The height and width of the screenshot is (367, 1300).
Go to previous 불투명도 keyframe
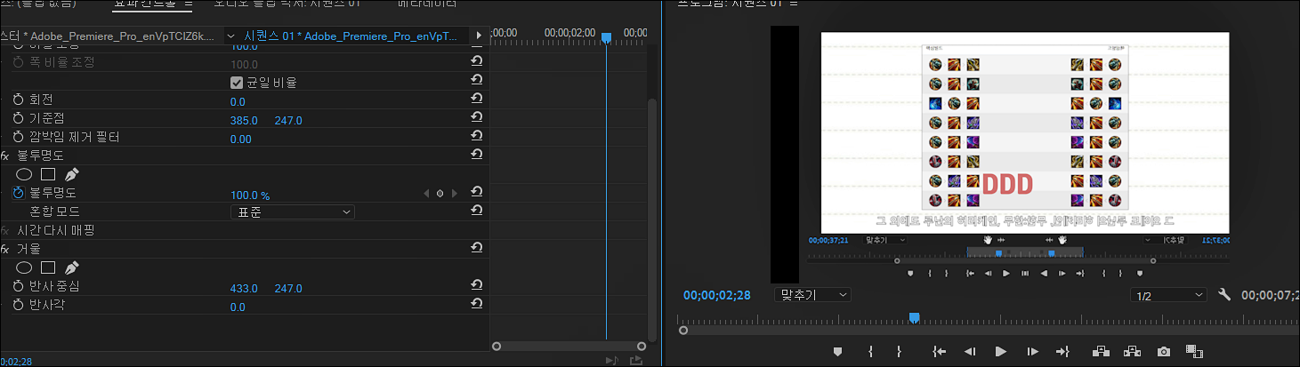(x=424, y=194)
